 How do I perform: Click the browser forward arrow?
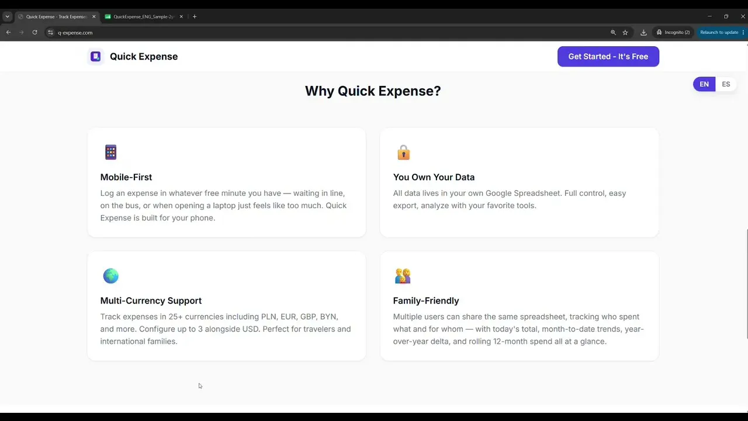pyautogui.click(x=22, y=33)
